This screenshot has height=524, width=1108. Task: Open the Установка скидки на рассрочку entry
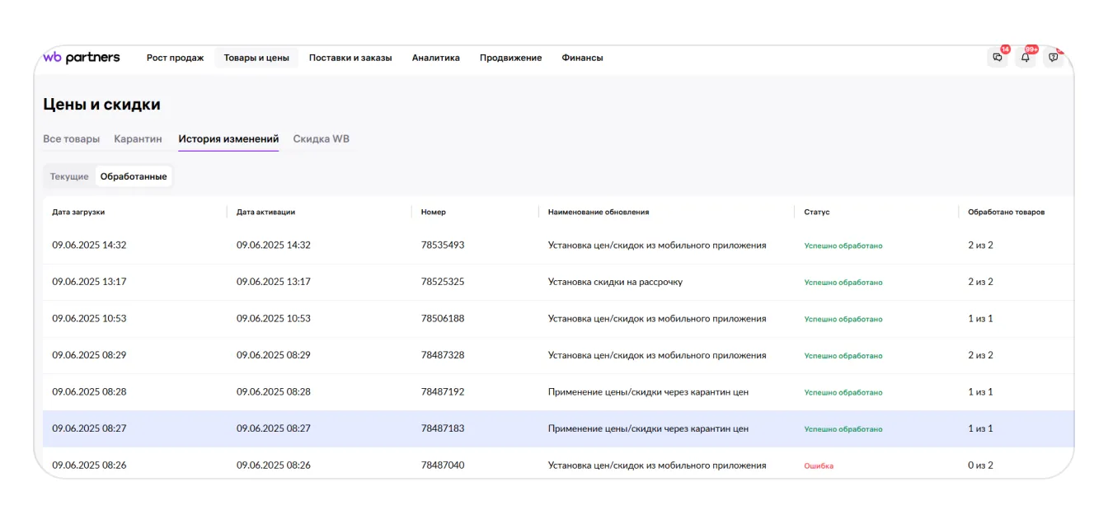[x=615, y=282]
